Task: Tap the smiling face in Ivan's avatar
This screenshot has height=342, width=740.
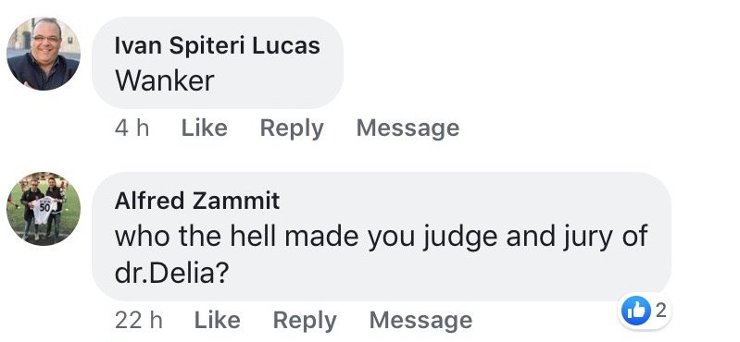Action: (x=45, y=39)
